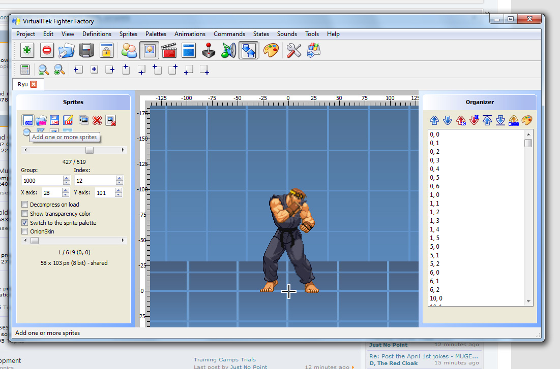
Task: Open the April 1st jokes post in background browser
Action: 424,356
